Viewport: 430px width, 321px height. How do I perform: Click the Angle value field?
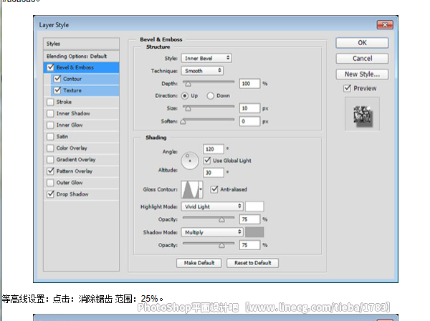(214, 149)
